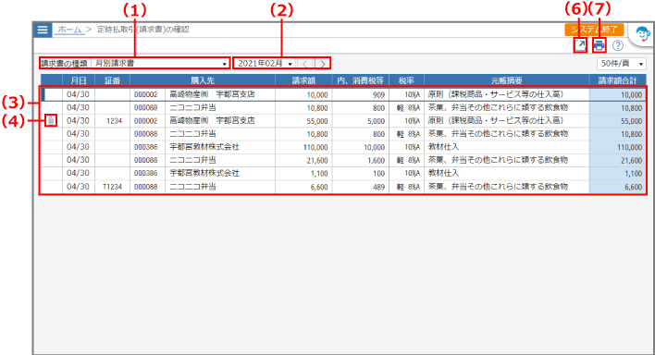
Task: Click the 55,000 請求額 cell
Action: coord(303,121)
